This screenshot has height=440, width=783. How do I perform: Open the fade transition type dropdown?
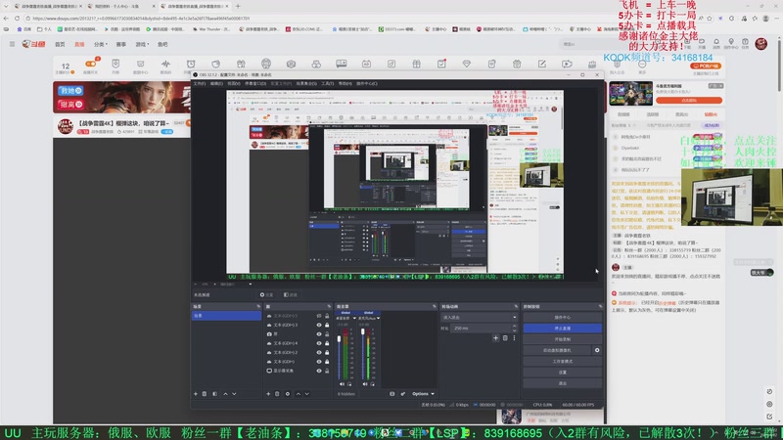(x=479, y=317)
